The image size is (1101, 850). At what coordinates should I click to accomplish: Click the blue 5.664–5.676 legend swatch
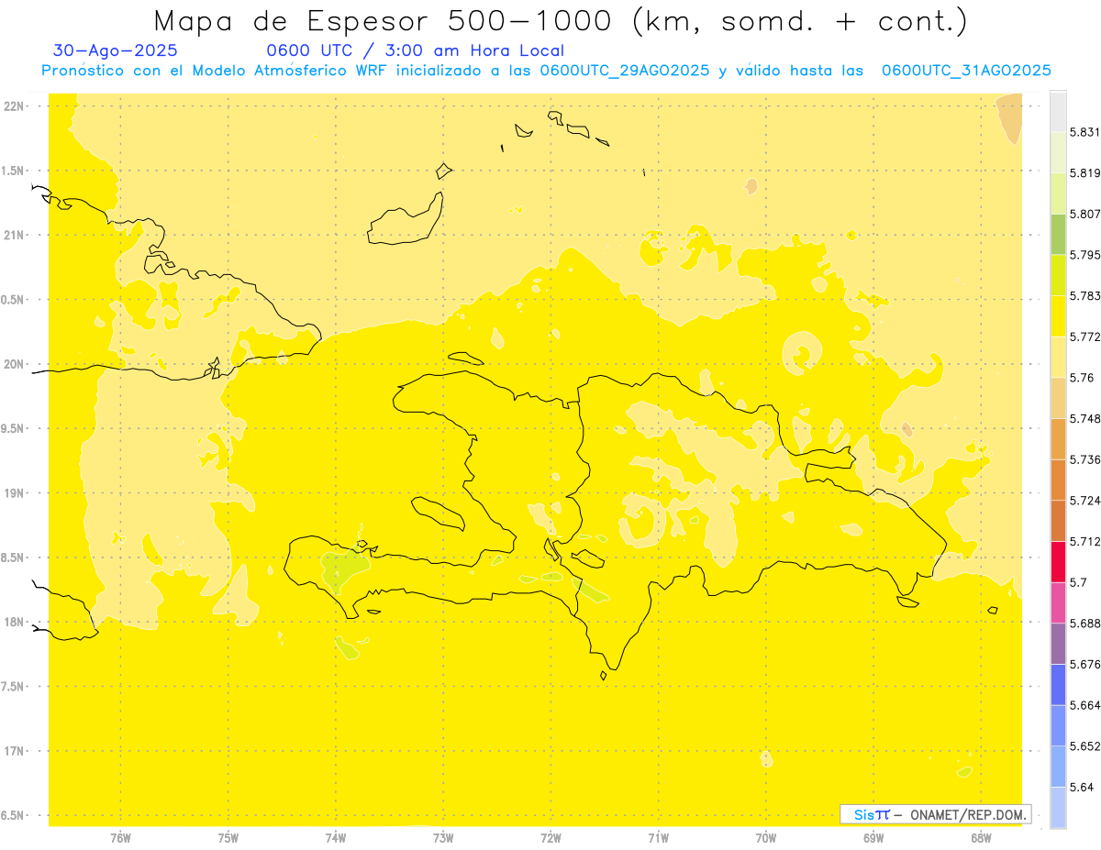pos(1058,684)
